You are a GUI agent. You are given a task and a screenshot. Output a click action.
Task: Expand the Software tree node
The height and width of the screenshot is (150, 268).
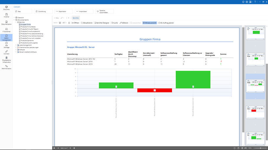click(16, 50)
